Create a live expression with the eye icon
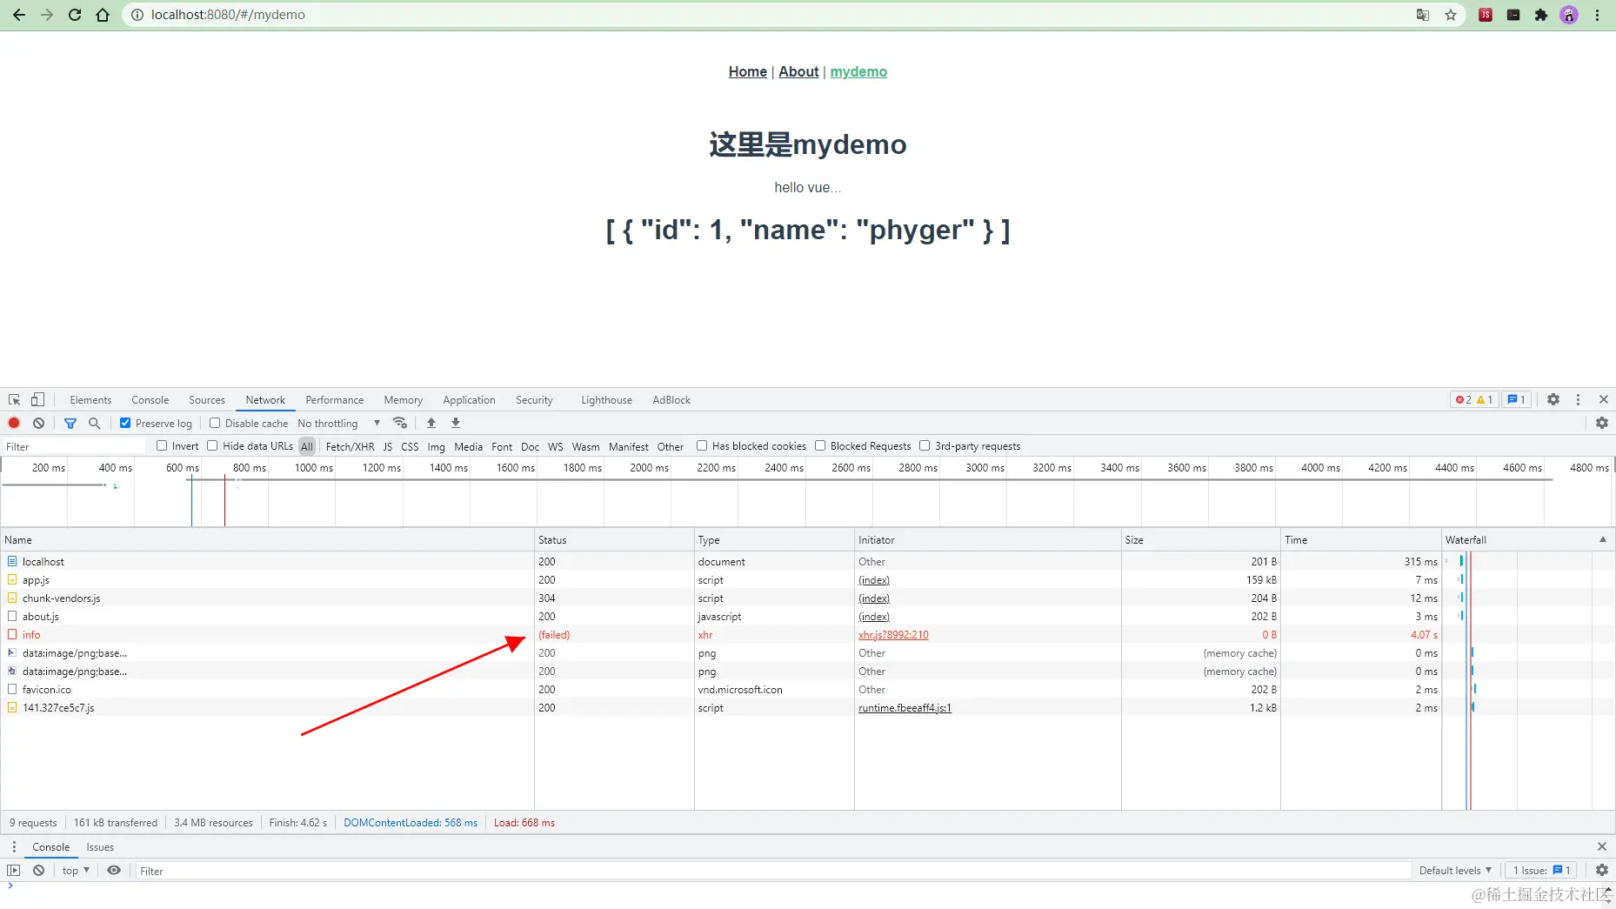This screenshot has height=909, width=1616. [x=114, y=871]
